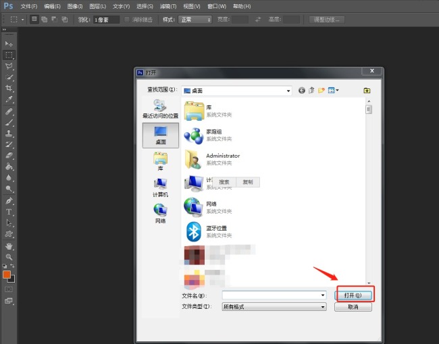Click the orange foreground color swatch
The height and width of the screenshot is (344, 439).
pos(7,275)
